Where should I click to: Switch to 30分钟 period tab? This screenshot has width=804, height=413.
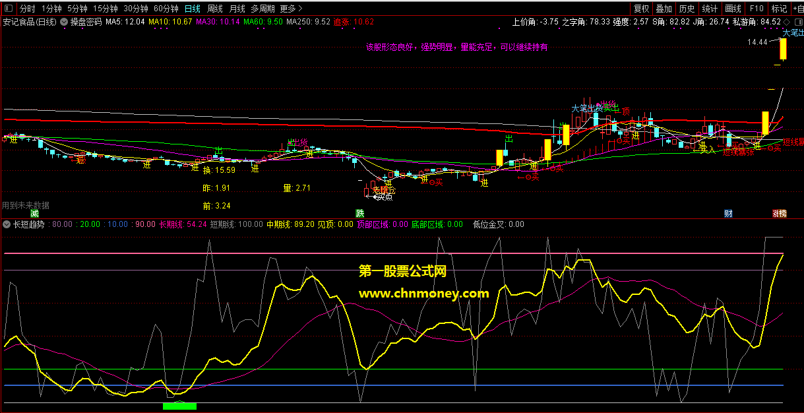[135, 9]
